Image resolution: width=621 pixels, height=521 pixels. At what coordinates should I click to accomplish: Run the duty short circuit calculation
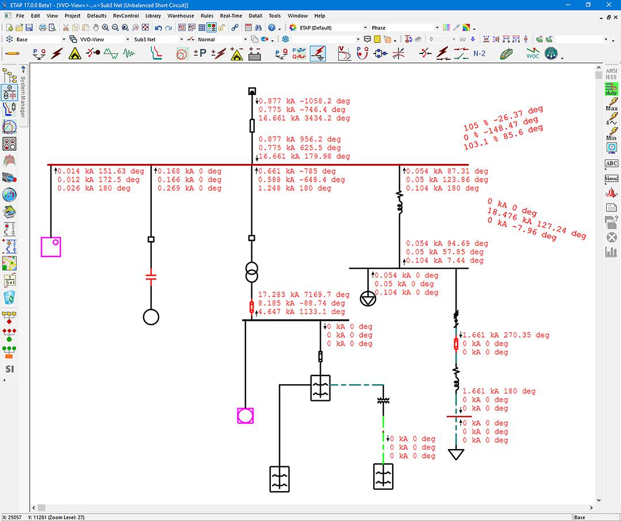(x=611, y=89)
